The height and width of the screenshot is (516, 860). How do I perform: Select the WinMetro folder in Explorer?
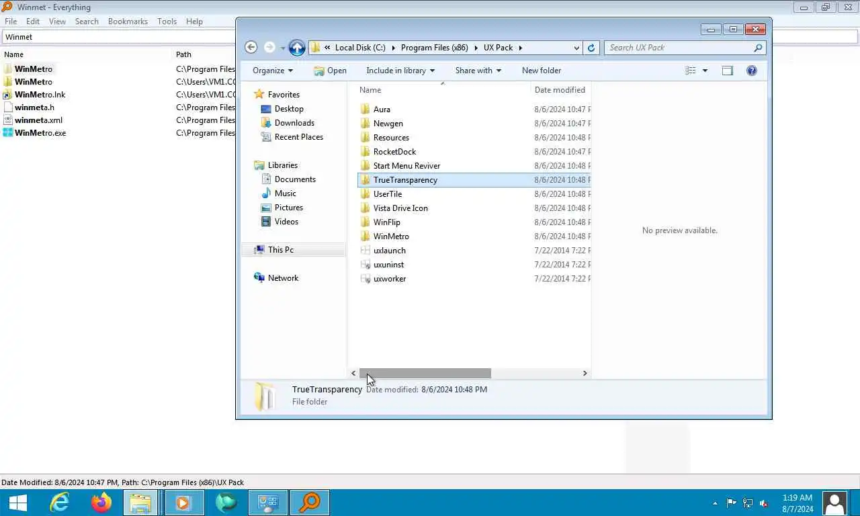click(x=391, y=236)
